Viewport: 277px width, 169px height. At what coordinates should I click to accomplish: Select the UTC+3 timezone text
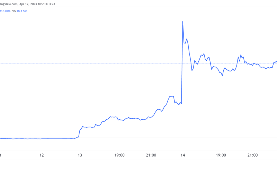51,4
